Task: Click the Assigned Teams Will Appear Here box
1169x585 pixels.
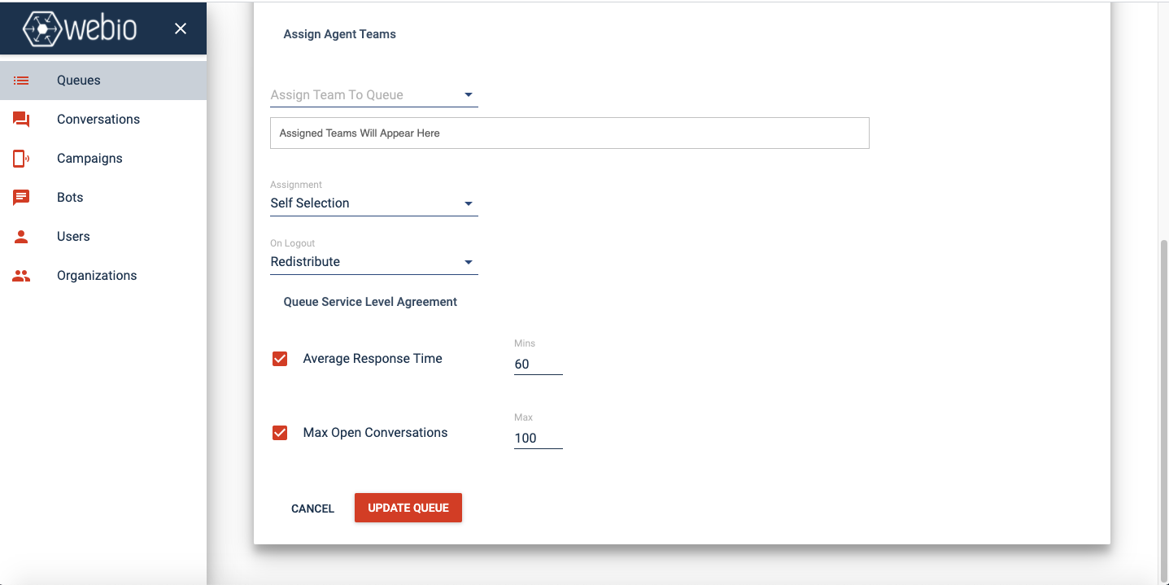Action: pyautogui.click(x=569, y=133)
